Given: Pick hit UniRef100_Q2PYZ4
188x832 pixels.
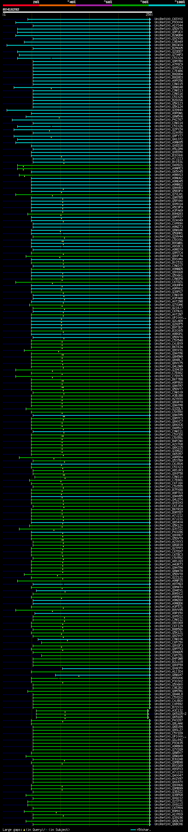Looking at the screenshot, I should pyautogui.click(x=169, y=130).
